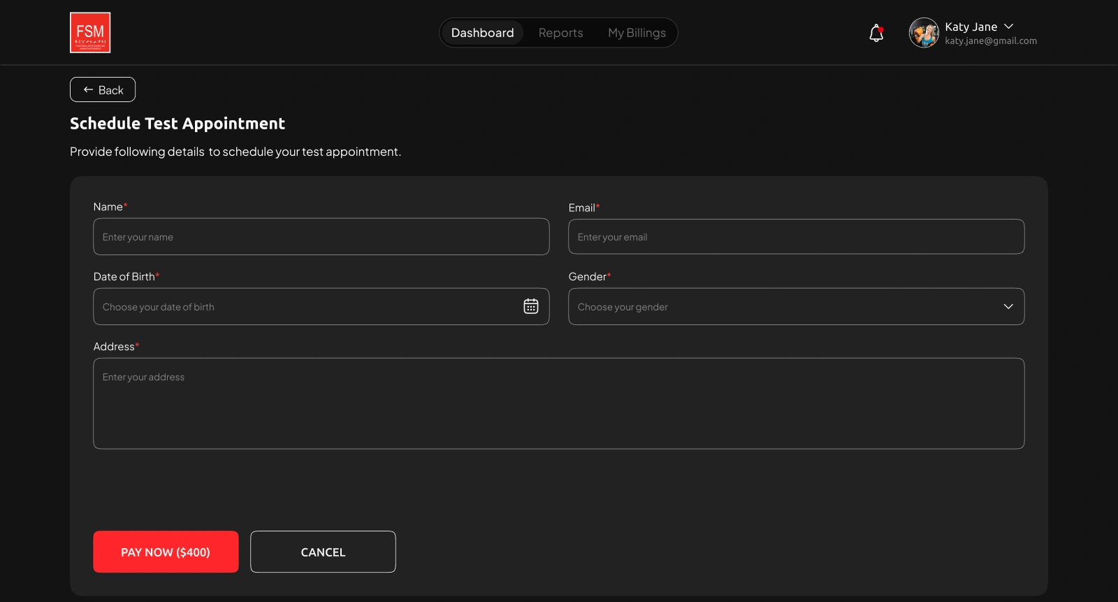
Task: Click the Email field label
Action: (584, 208)
